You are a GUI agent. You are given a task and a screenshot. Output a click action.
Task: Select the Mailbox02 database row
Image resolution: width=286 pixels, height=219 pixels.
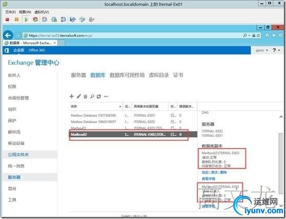tap(133, 135)
